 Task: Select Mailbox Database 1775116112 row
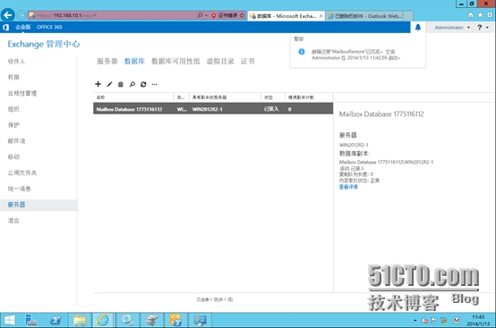[x=213, y=109]
